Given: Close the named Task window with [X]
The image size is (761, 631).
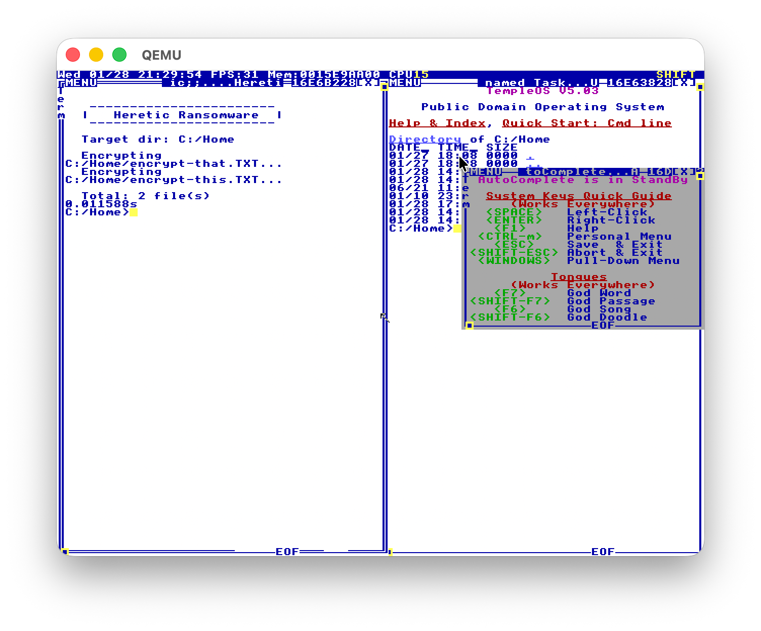Looking at the screenshot, I should [684, 83].
